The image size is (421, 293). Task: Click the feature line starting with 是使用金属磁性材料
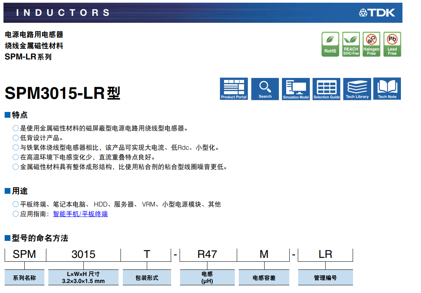104,128
